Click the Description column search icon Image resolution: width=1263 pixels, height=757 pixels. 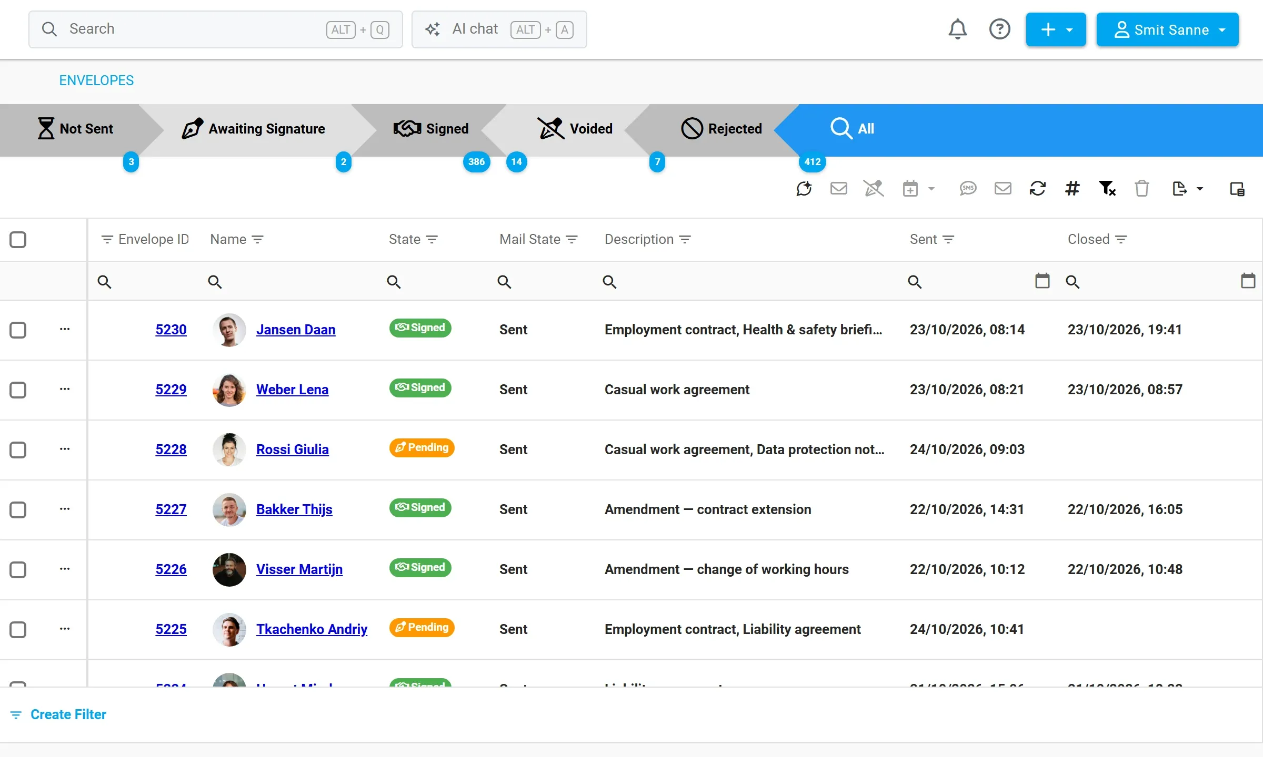tap(609, 282)
